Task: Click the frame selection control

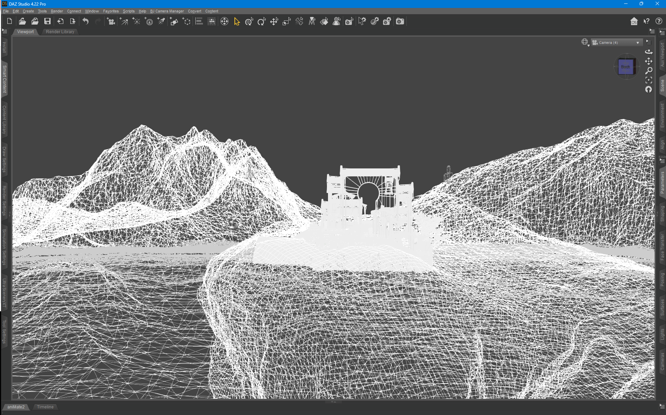Action: 649,80
